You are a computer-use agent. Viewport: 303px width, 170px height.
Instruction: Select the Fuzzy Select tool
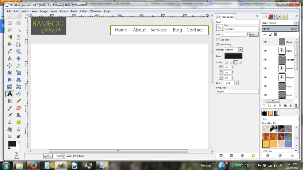(x=19, y=30)
